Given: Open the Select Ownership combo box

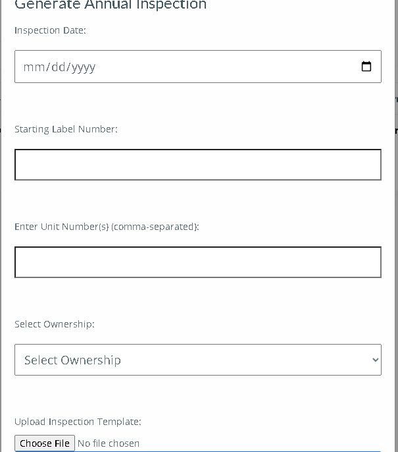Looking at the screenshot, I should [x=198, y=360].
